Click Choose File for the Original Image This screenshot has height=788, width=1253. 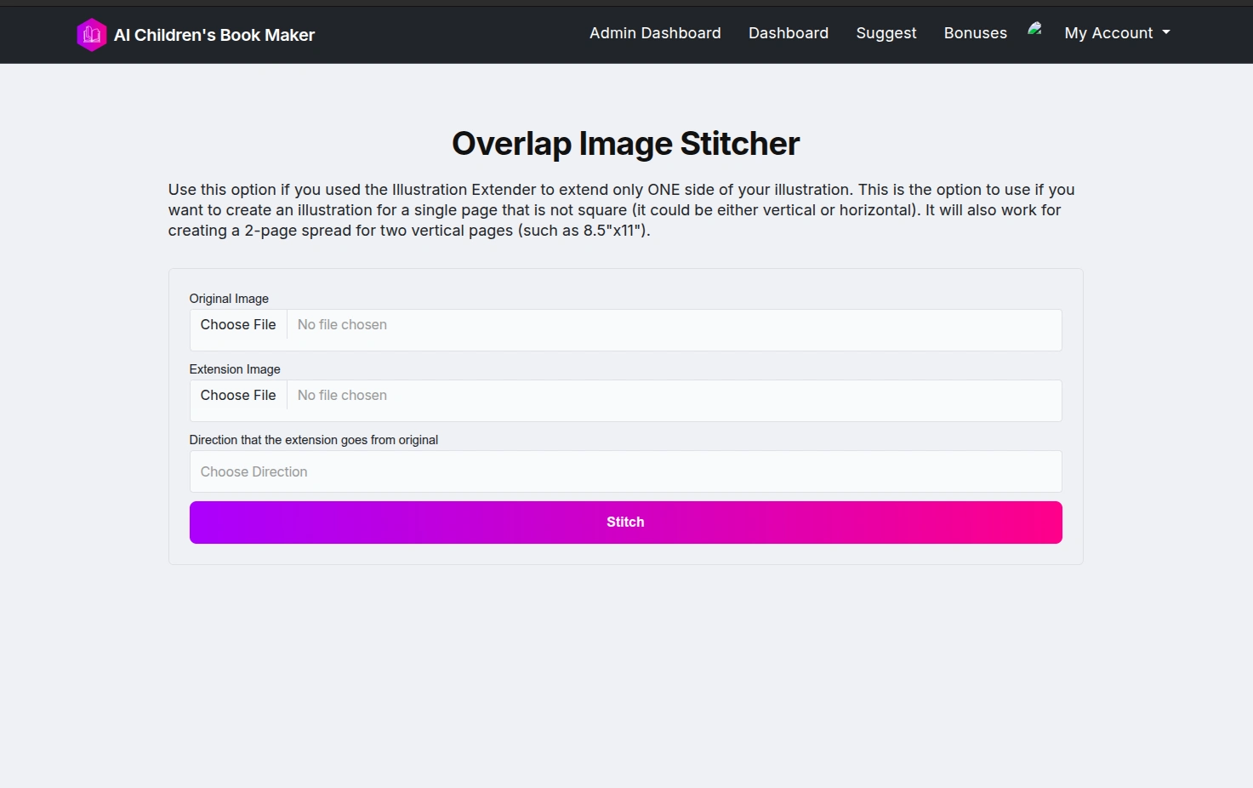237,324
